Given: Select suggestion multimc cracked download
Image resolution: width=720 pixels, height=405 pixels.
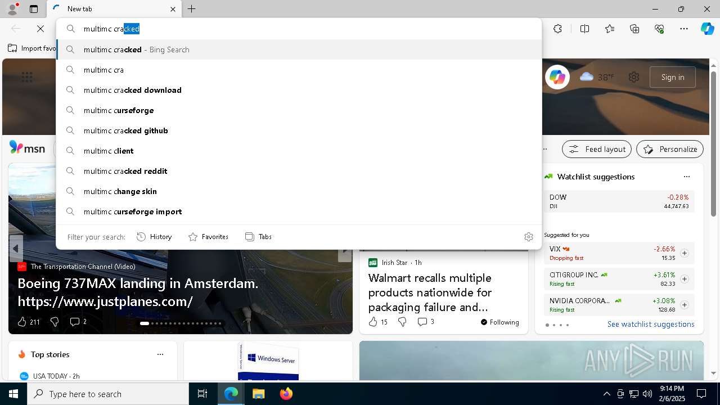Looking at the screenshot, I should tap(299, 90).
